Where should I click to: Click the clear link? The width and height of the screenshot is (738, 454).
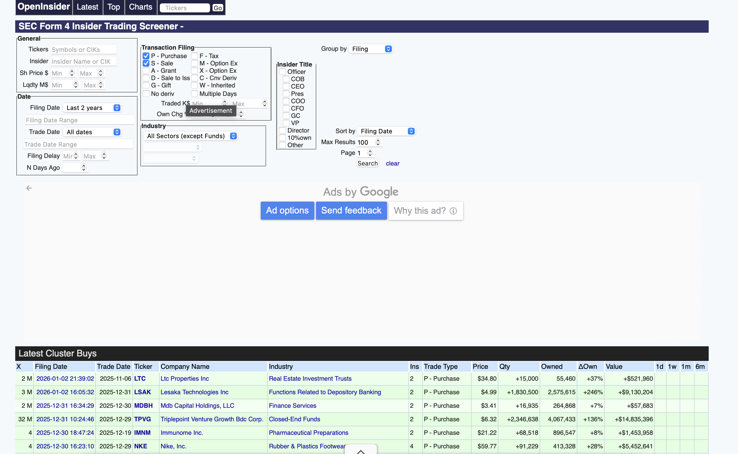click(392, 164)
